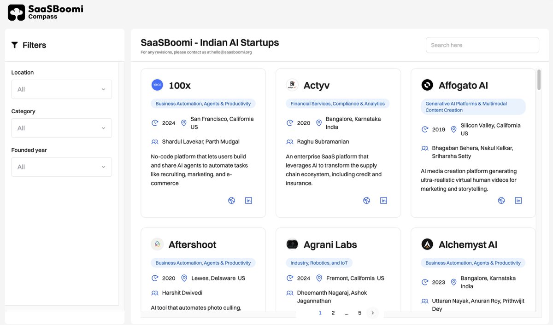The image size is (553, 325).
Task: Click founders people icon on 100x card
Action: [155, 142]
